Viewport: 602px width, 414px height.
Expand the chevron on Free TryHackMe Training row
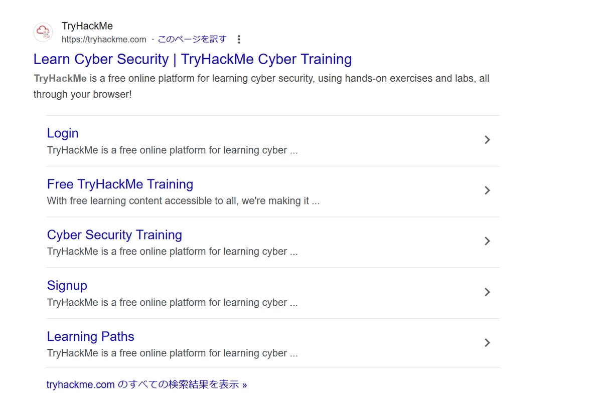pyautogui.click(x=487, y=190)
